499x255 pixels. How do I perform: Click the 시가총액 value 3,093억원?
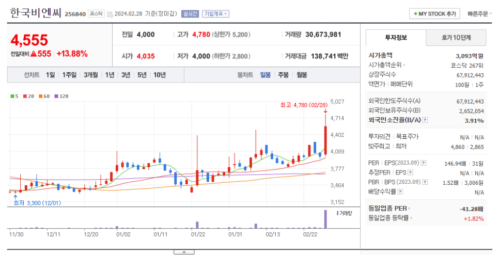click(x=470, y=56)
